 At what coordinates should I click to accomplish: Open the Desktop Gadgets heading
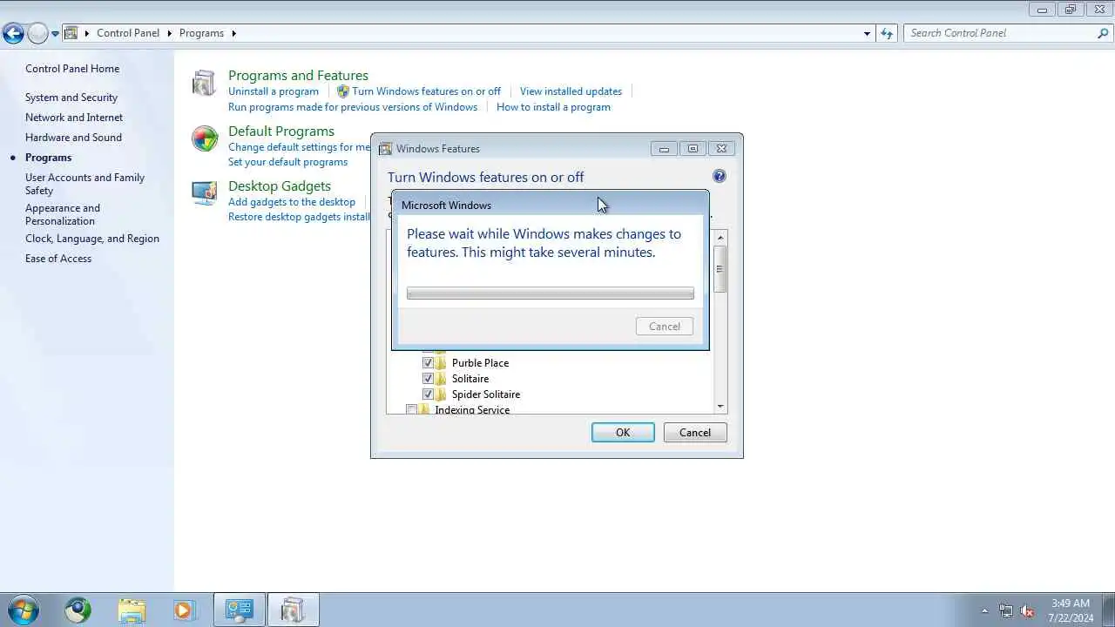pyautogui.click(x=280, y=186)
